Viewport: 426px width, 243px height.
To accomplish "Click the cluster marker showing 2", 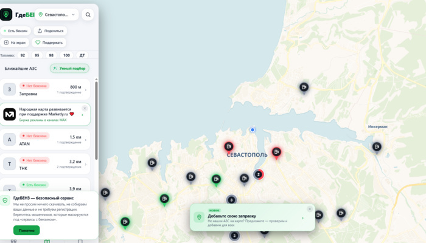I will (x=259, y=174).
